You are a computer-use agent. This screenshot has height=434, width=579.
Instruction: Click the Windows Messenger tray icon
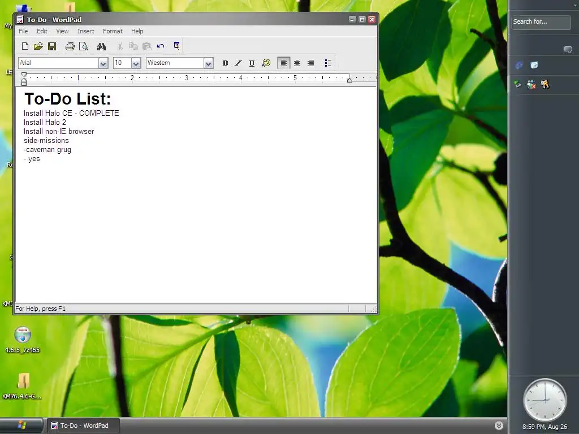click(531, 85)
